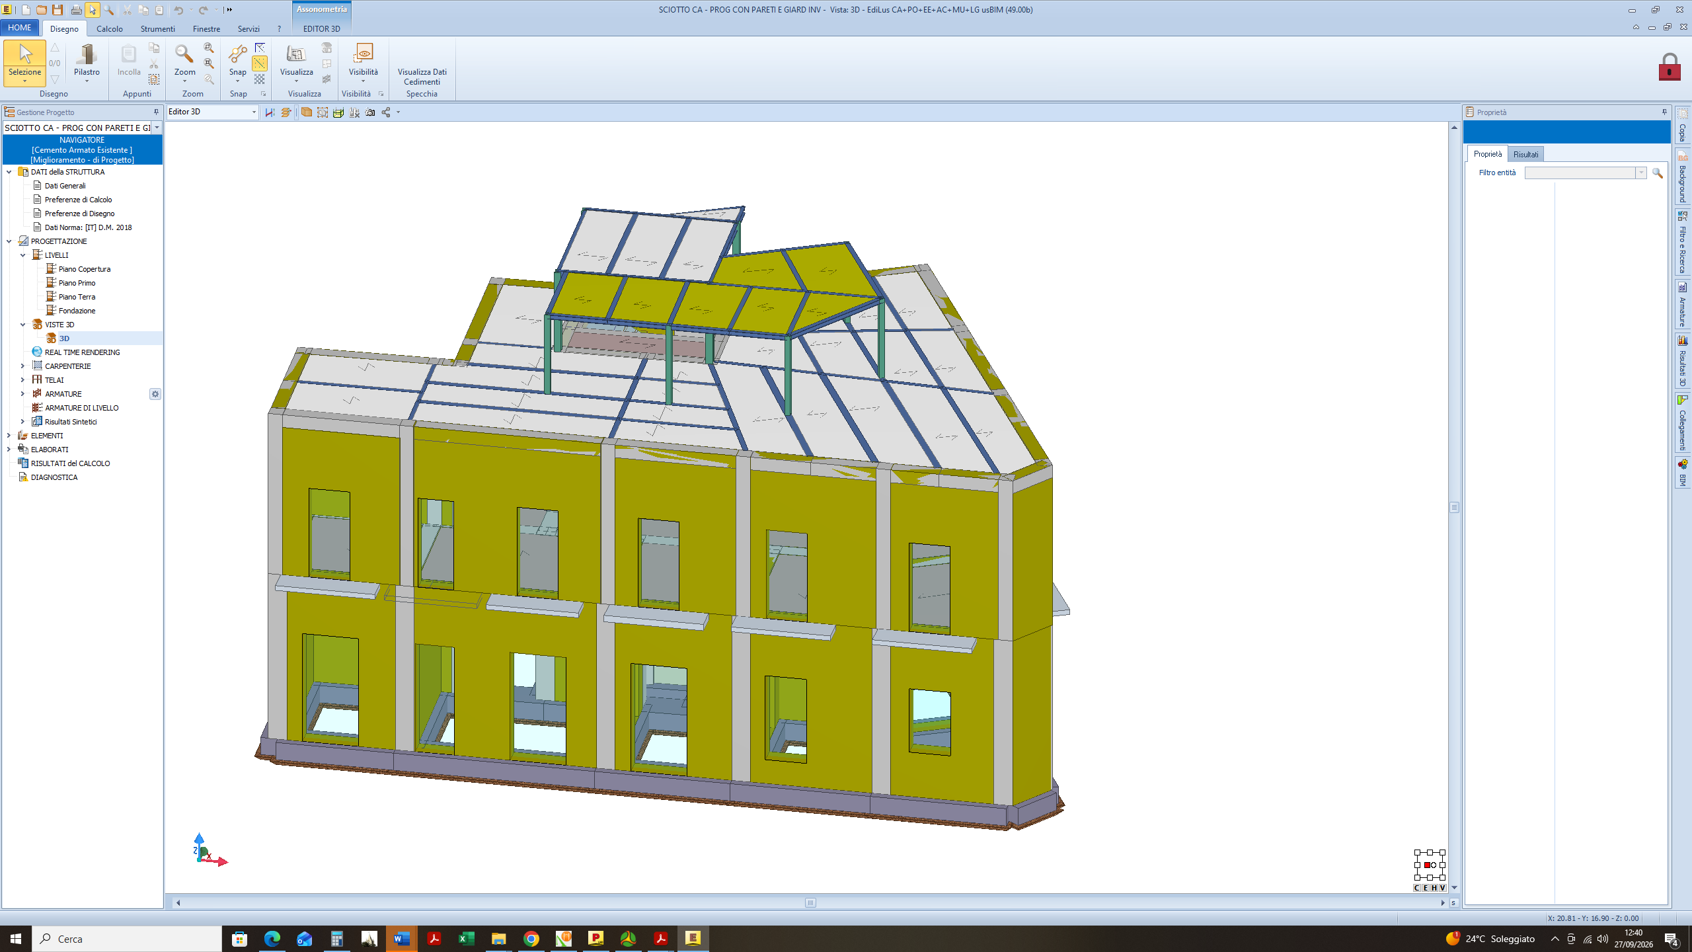Screen dimensions: 1692x952
Task: Toggle the red lock icon
Action: pos(1670,67)
